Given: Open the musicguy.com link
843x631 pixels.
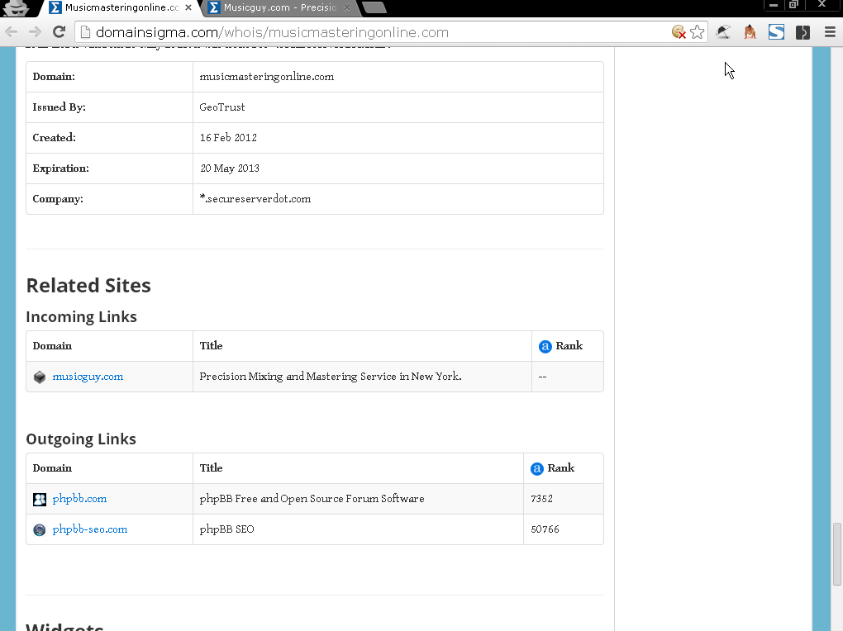Looking at the screenshot, I should (88, 377).
